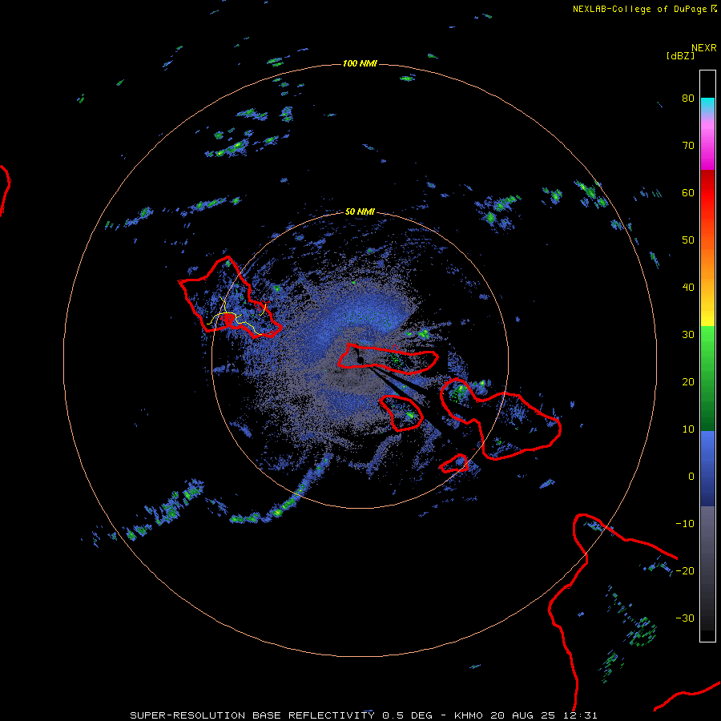The width and height of the screenshot is (721, 721).
Task: Click the 60 value on the dBZ scale
Action: 688,192
